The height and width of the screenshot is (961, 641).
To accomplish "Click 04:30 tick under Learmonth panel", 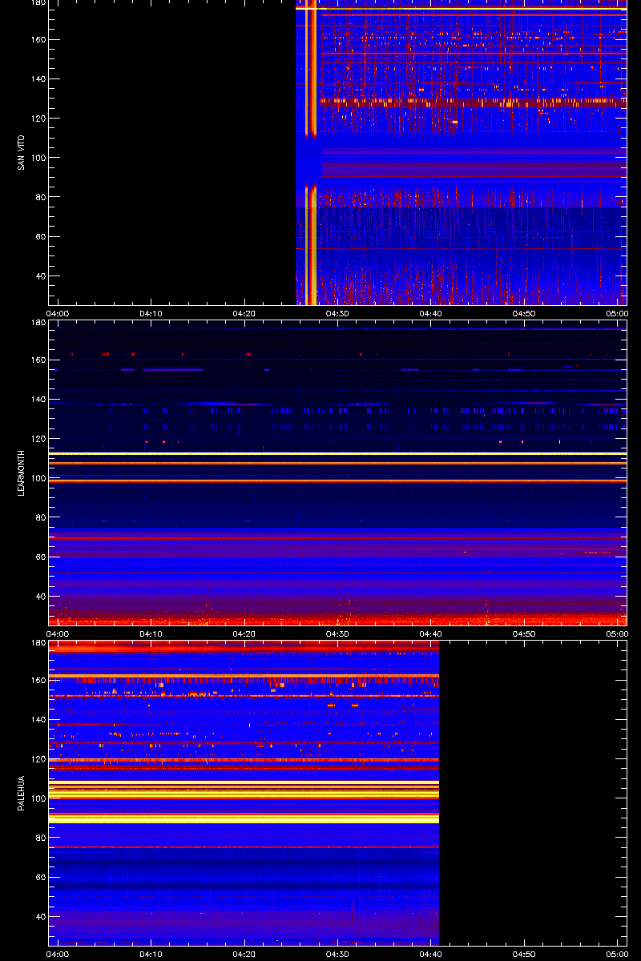I will pos(337,633).
